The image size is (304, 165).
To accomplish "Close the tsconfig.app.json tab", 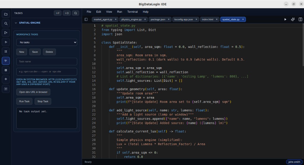I will pos(196,19).
